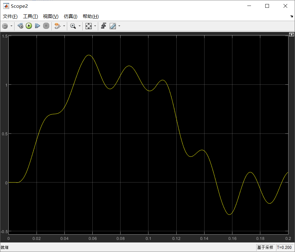Click the stop simulation button

[46, 26]
